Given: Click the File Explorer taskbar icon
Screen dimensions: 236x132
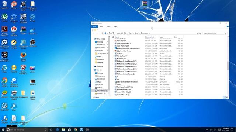Looking at the screenshot, I should [x=63, y=129].
